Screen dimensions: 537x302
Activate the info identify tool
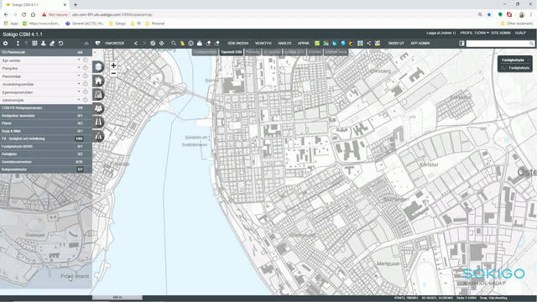tap(190, 44)
